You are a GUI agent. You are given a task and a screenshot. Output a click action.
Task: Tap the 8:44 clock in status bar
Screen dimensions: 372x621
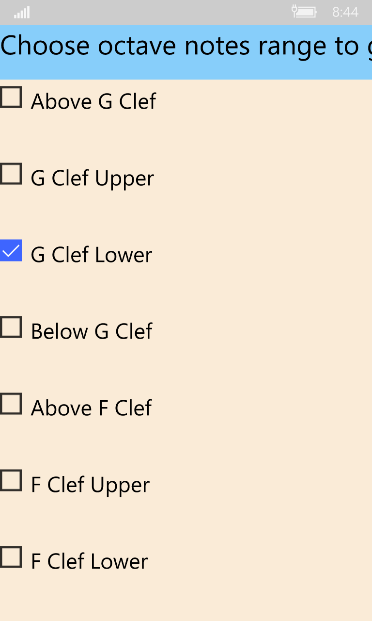tap(345, 12)
